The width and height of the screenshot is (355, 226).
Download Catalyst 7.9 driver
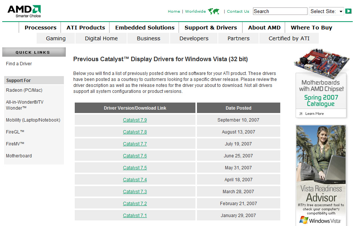point(135,120)
